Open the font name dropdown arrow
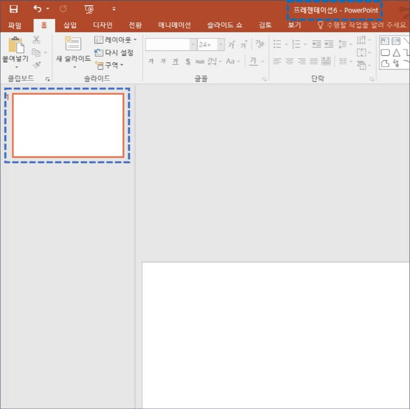Image resolution: width=410 pixels, height=409 pixels. (x=193, y=44)
